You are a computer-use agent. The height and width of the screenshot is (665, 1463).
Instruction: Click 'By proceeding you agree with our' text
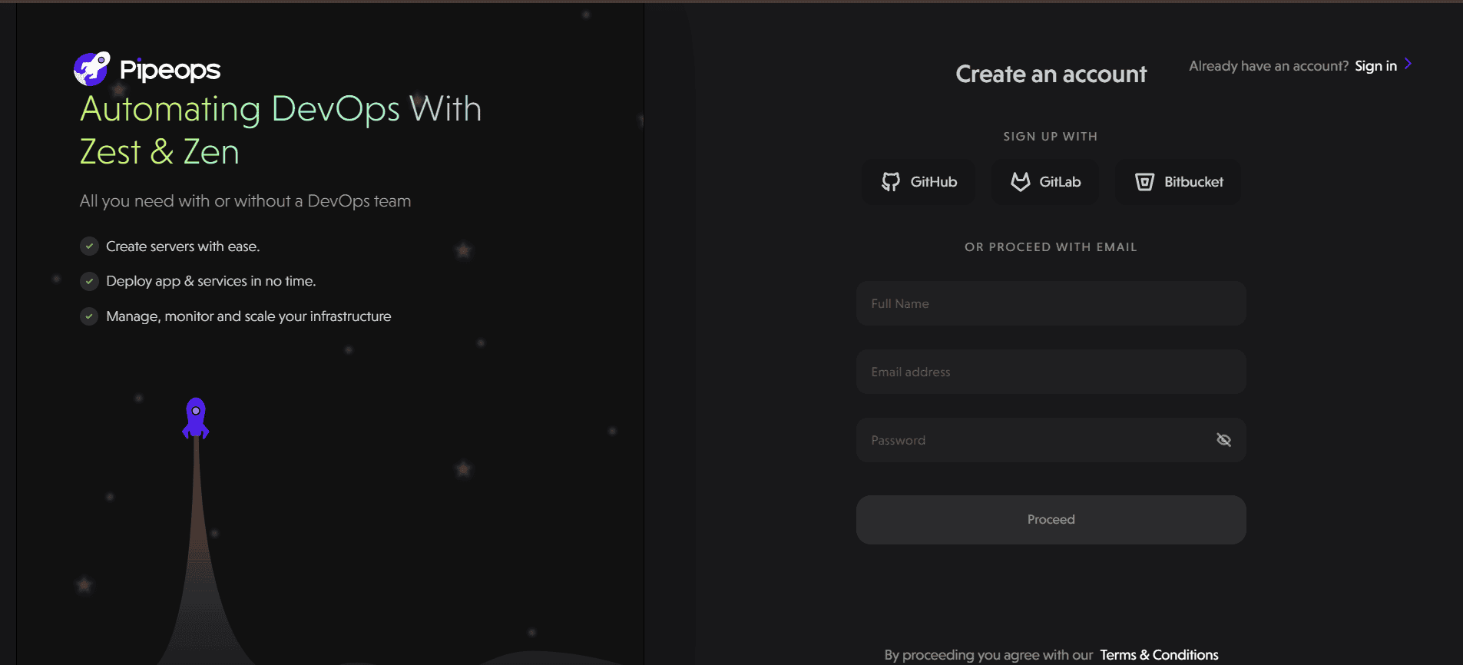tap(988, 655)
